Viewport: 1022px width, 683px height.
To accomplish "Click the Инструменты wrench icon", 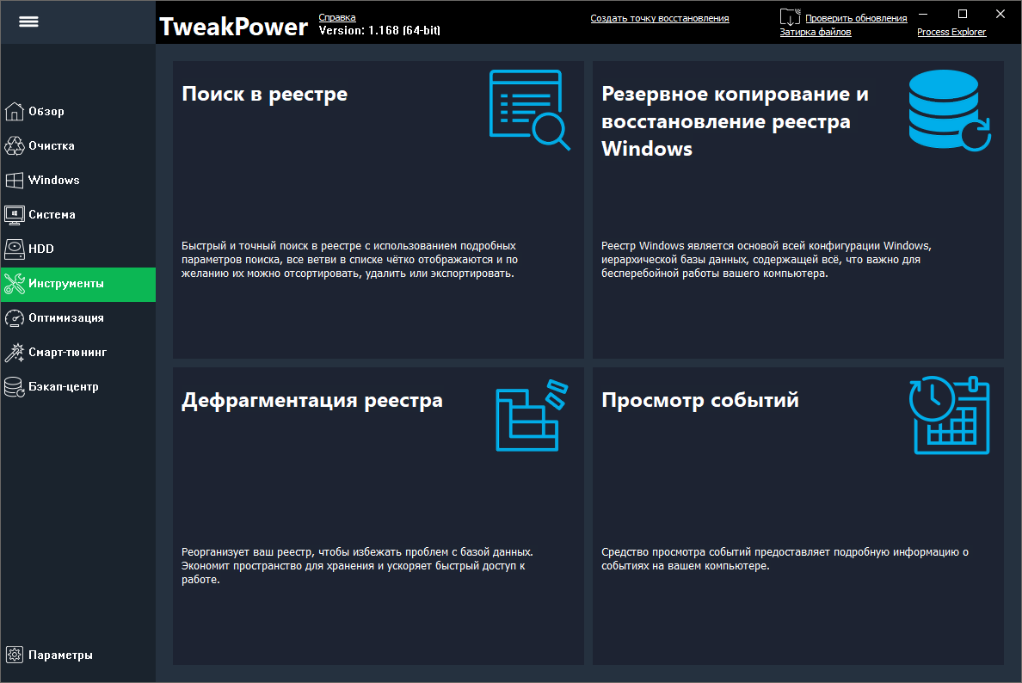I will click(15, 284).
